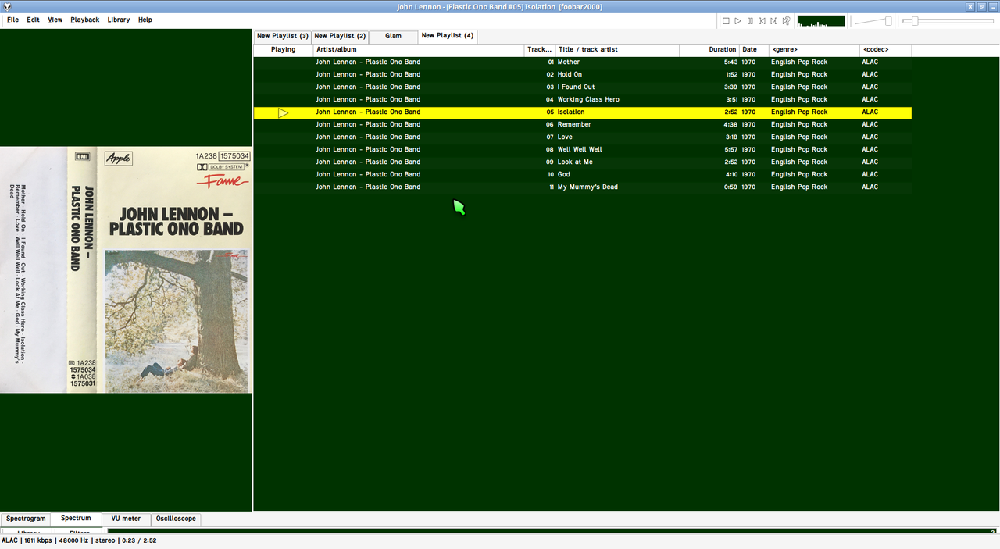1000x549 pixels.
Task: Open the View menu
Action: (55, 20)
